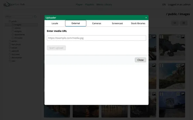Close the Uploader dialog with the × icon
Image resolution: width=193 pixels, height=120 pixels.
coord(146,18)
